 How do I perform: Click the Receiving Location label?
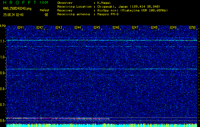74,7
